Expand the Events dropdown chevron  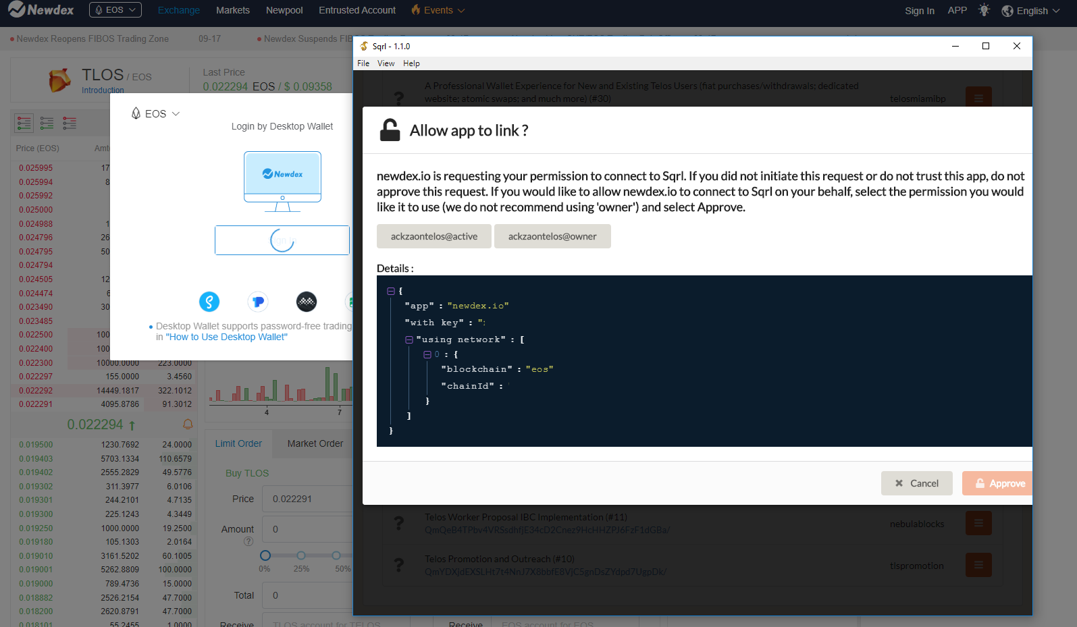click(x=461, y=11)
